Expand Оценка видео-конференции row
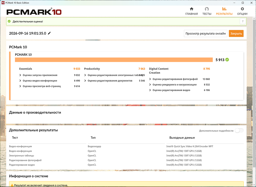 pyautogui.click(x=20, y=81)
